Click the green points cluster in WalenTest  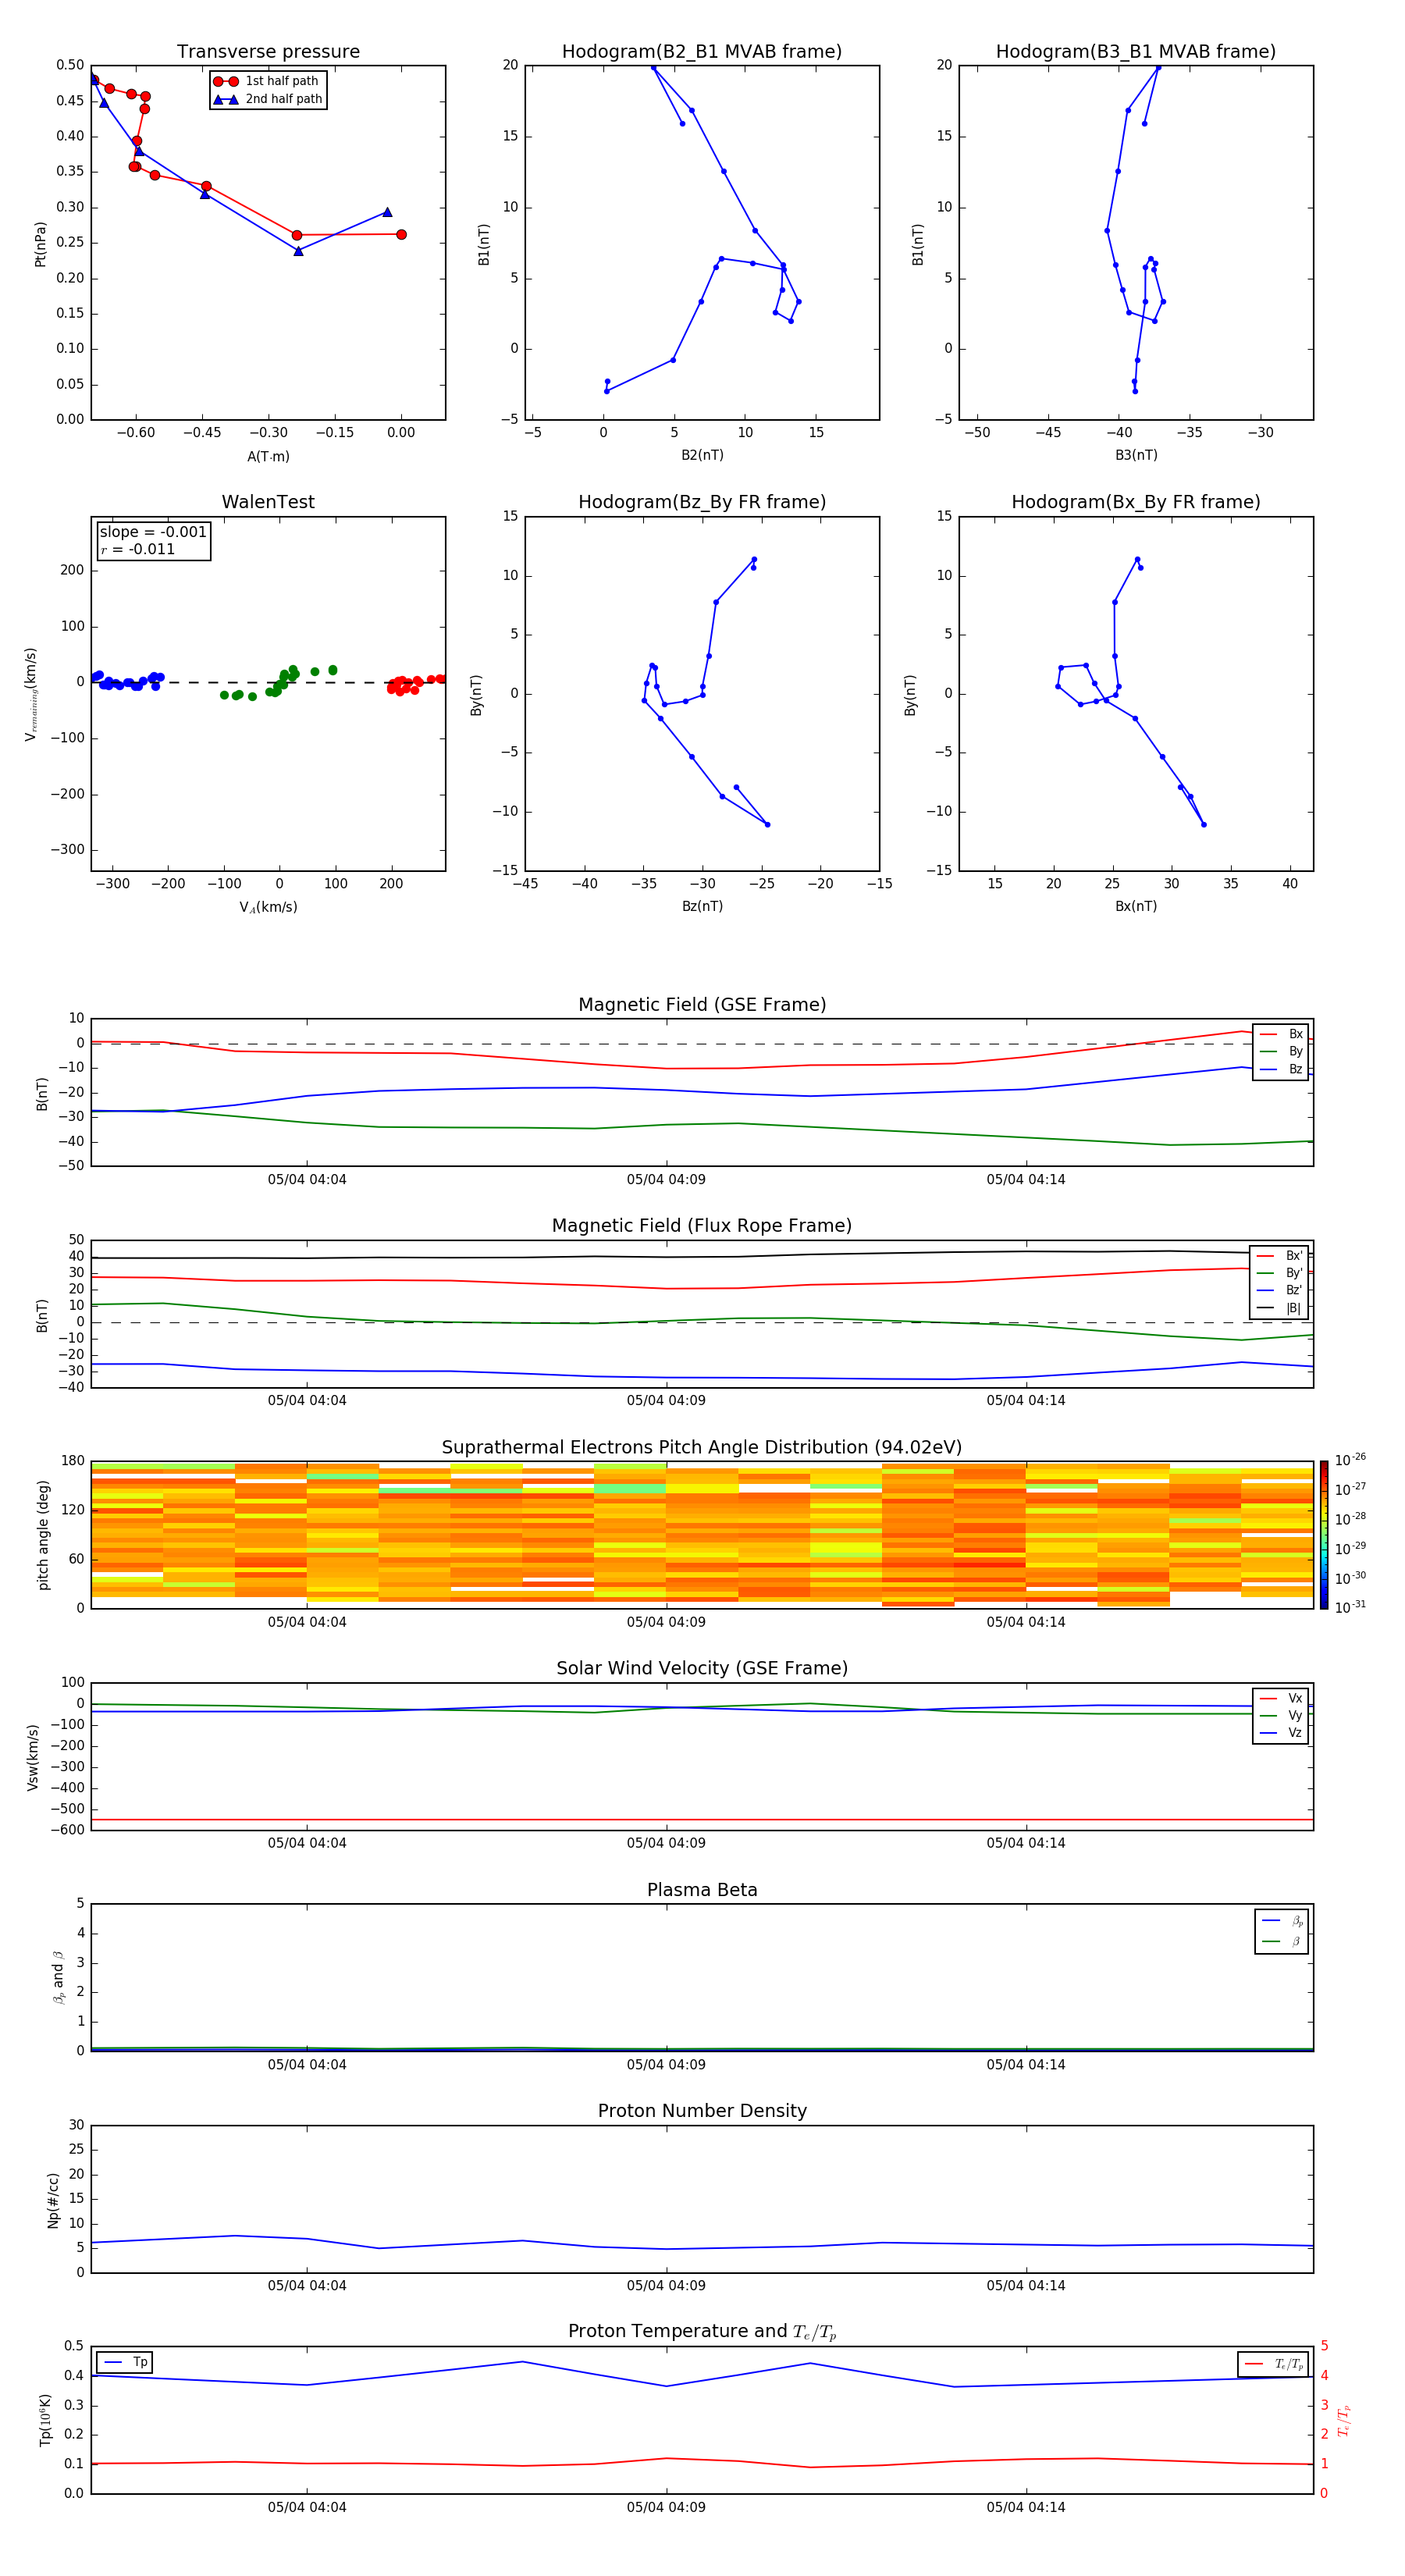[x=278, y=684]
